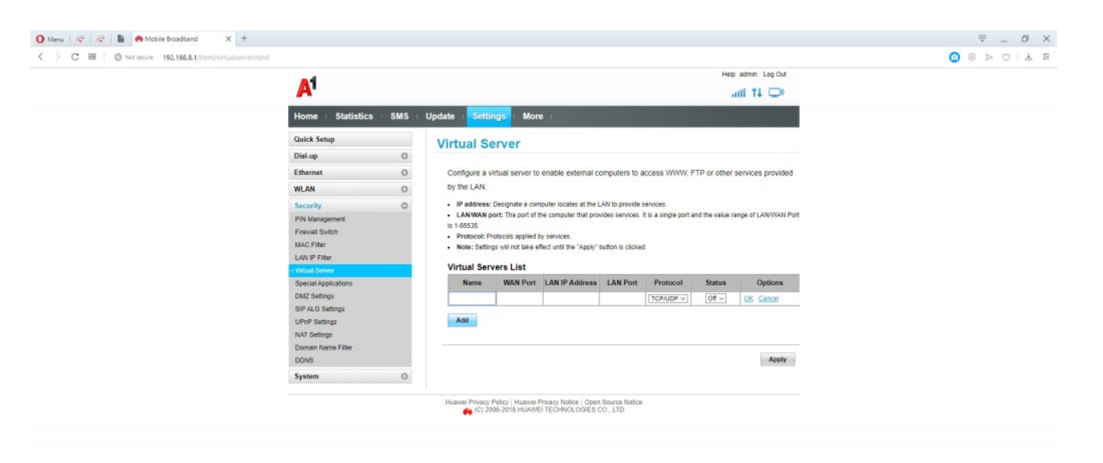This screenshot has height=463, width=1103.
Task: Open NAT Settings
Action: pyautogui.click(x=314, y=335)
